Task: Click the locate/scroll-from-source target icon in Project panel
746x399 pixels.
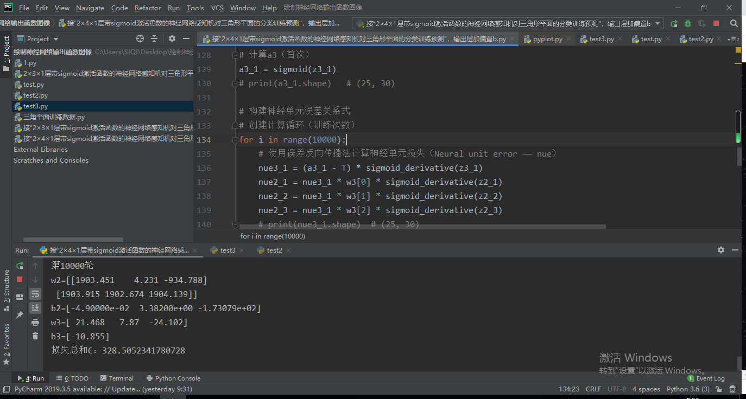Action: (140, 38)
